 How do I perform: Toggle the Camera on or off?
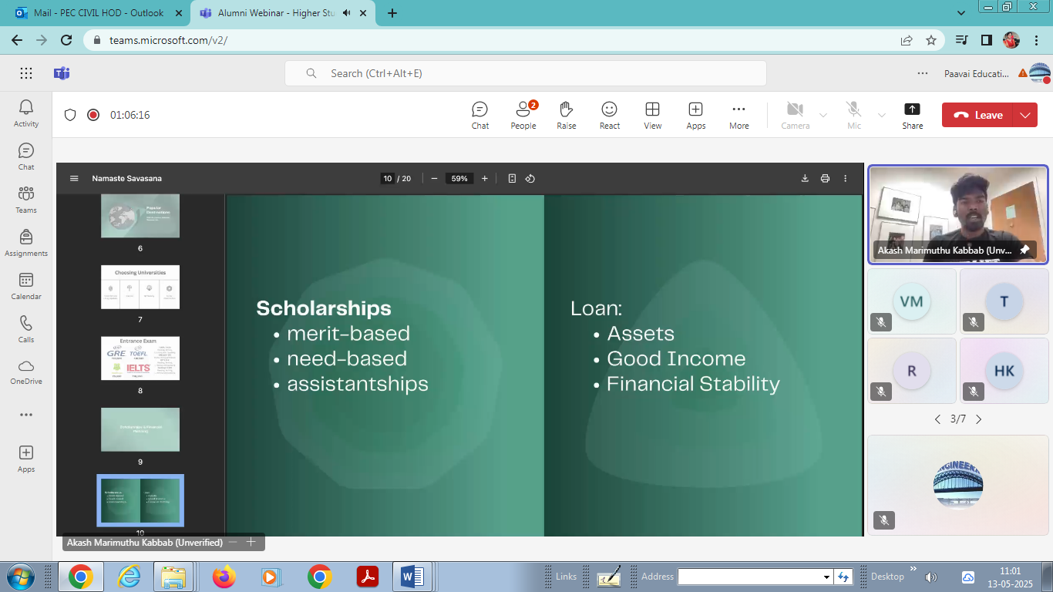coord(795,115)
